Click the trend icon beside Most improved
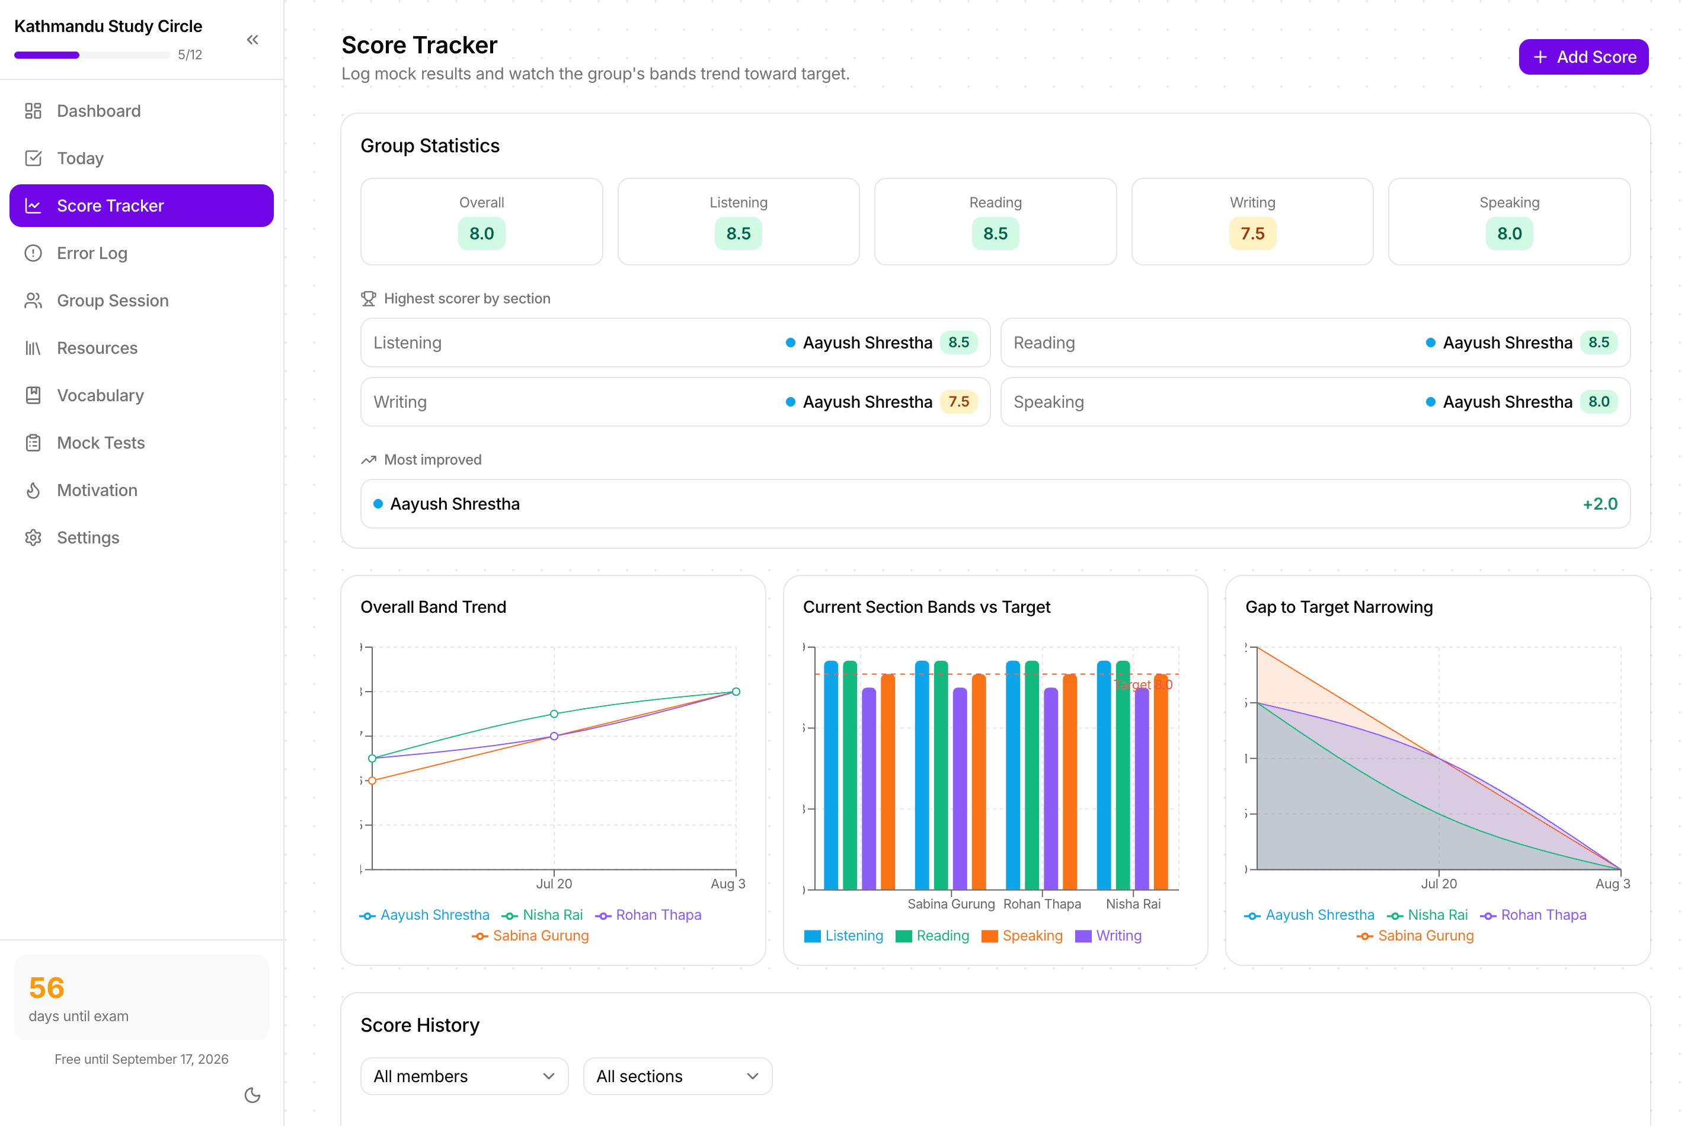 pos(369,460)
